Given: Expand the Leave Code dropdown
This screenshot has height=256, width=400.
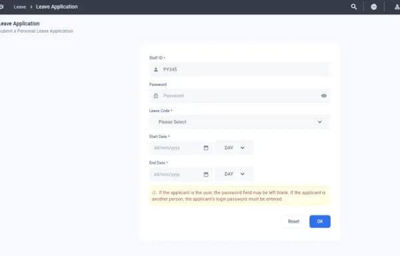Looking at the screenshot, I should pyautogui.click(x=240, y=122).
